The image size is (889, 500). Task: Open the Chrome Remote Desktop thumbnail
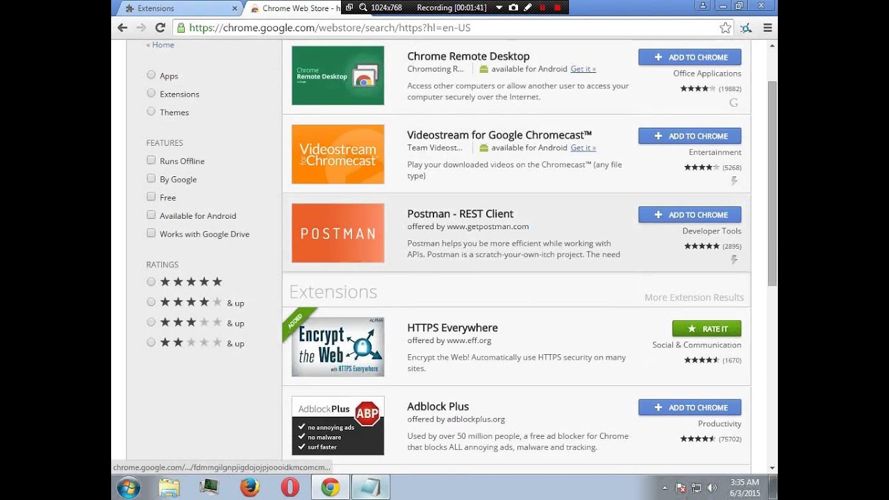click(x=338, y=75)
